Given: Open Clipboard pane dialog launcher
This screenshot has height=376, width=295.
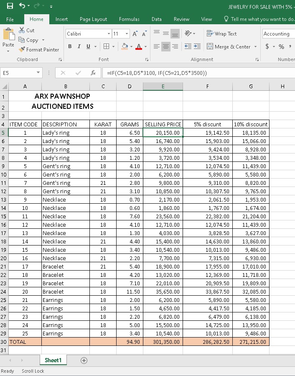Looking at the screenshot, I should pos(61,59).
